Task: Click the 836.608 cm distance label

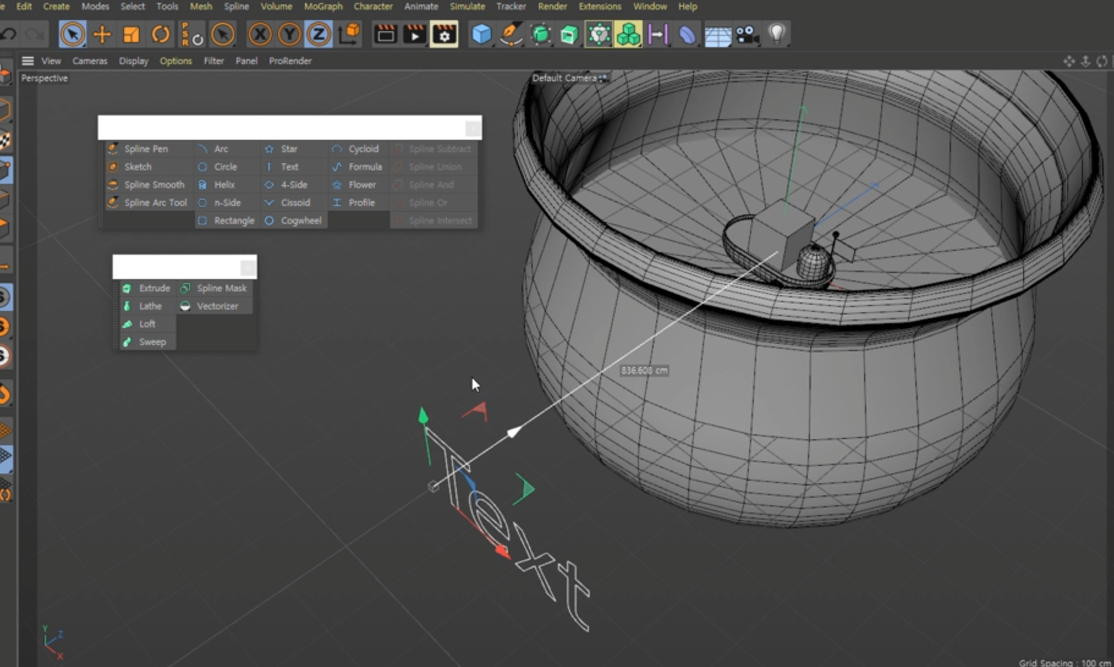Action: [x=644, y=370]
